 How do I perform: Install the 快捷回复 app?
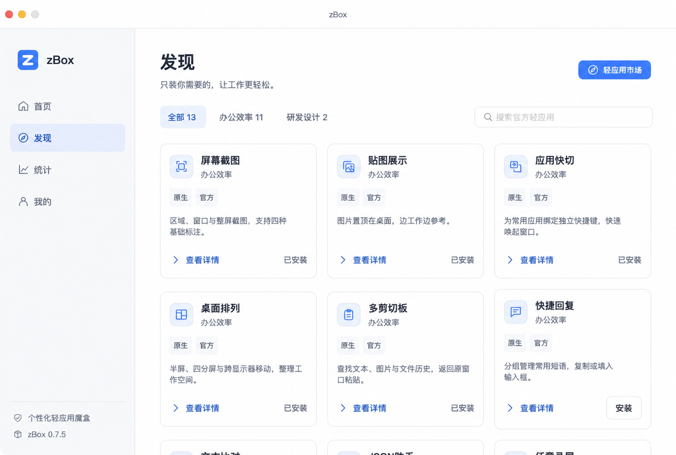[624, 408]
